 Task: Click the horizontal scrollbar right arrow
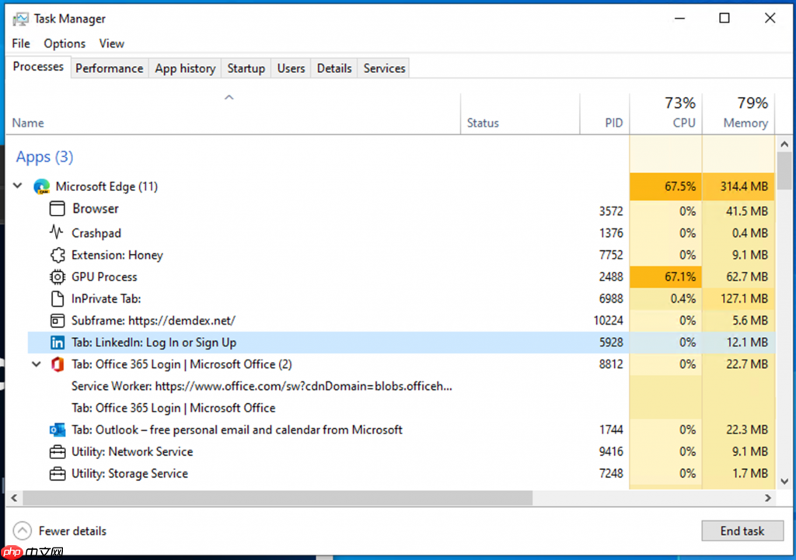[769, 498]
